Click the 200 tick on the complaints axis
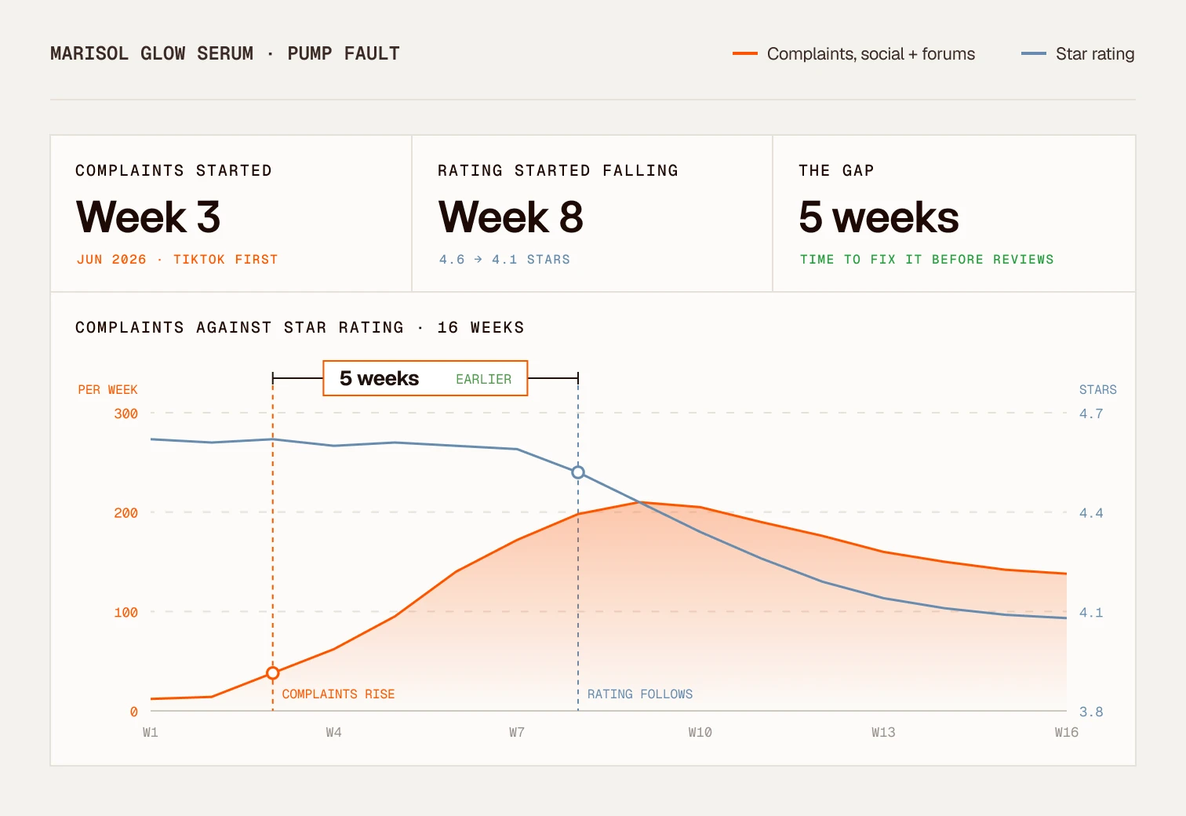 click(x=126, y=512)
